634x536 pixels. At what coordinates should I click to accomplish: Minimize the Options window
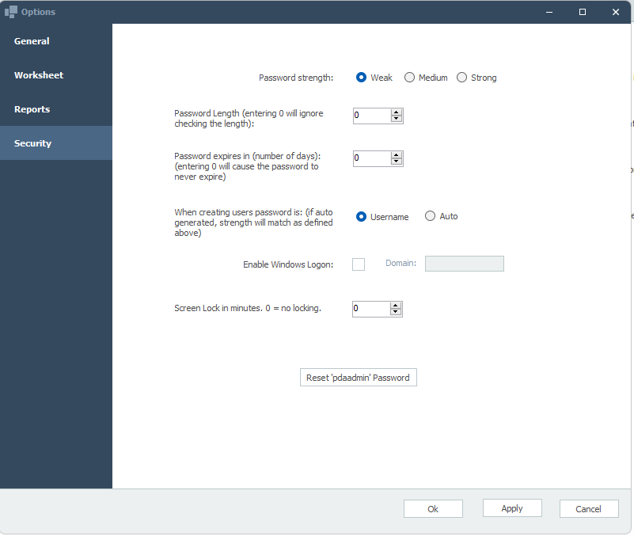click(x=549, y=12)
